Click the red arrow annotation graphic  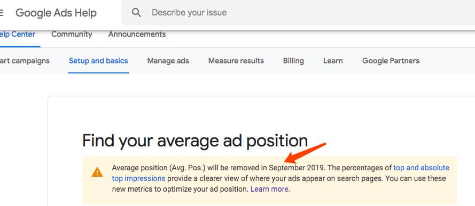(x=306, y=153)
